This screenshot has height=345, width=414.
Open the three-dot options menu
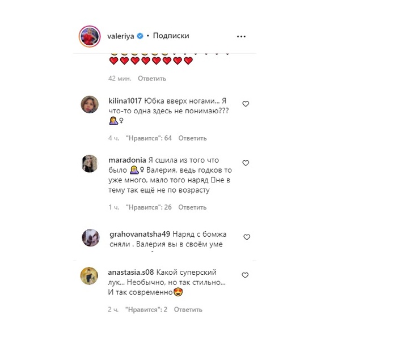241,36
